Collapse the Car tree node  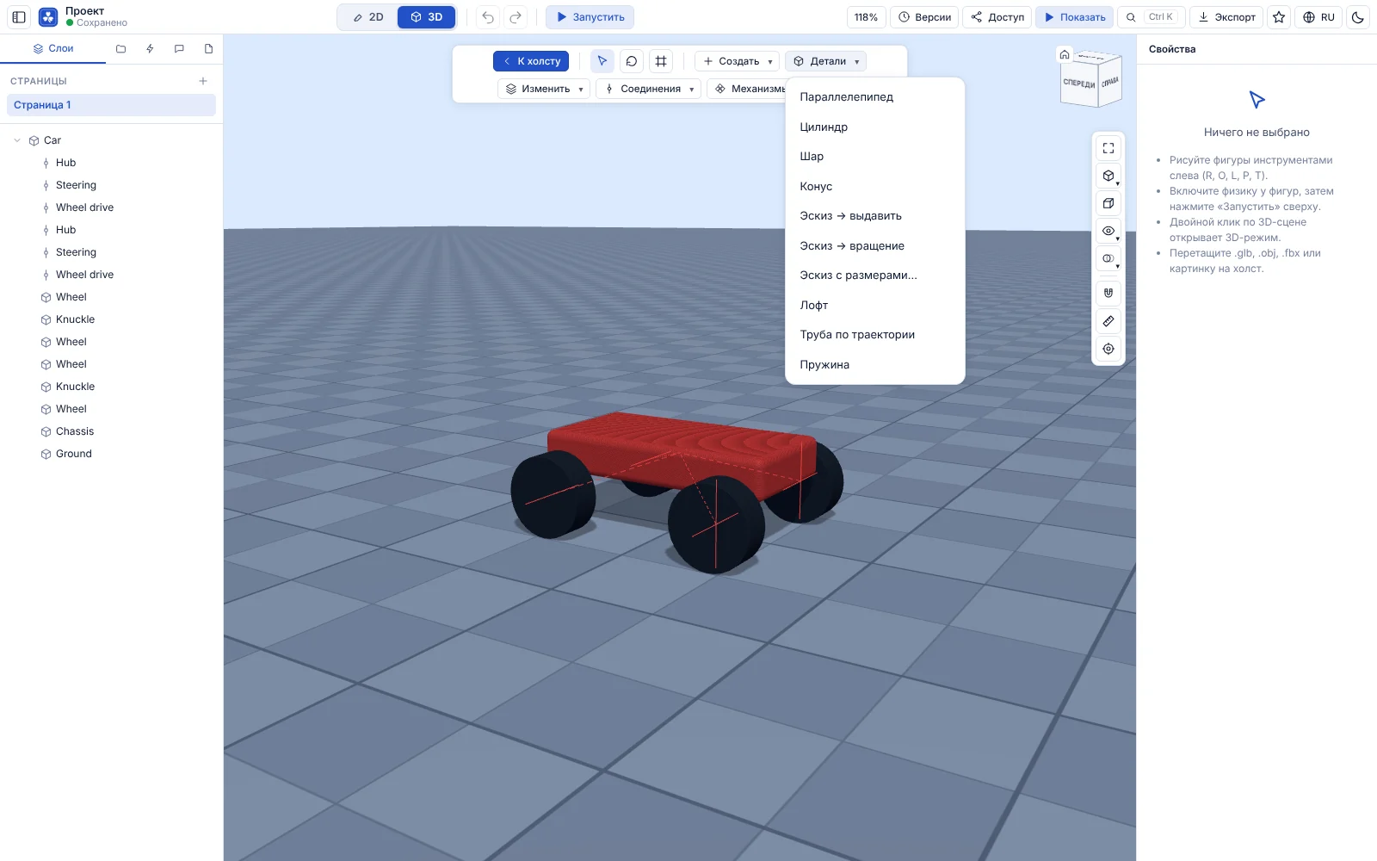pyautogui.click(x=17, y=140)
